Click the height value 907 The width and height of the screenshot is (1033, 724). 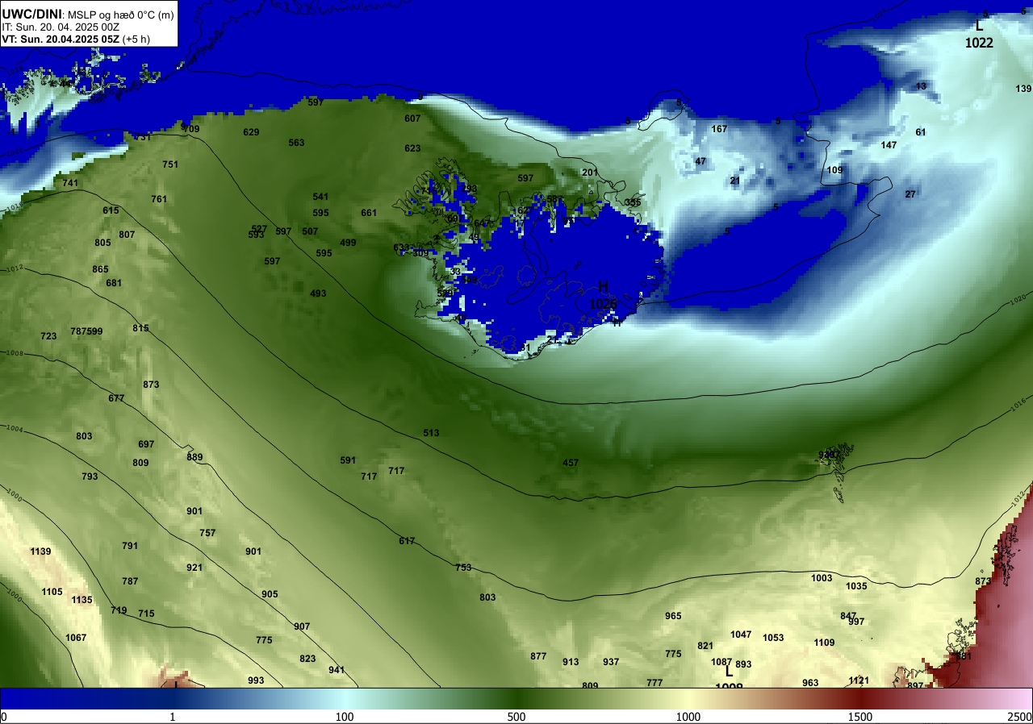coord(302,626)
